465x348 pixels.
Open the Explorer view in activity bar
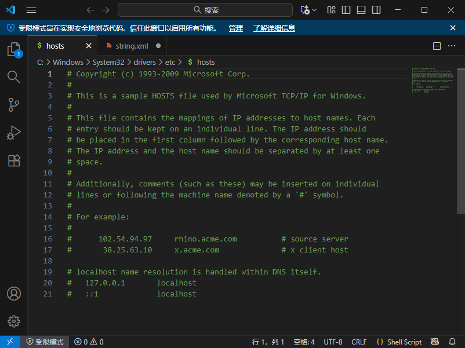point(13,49)
